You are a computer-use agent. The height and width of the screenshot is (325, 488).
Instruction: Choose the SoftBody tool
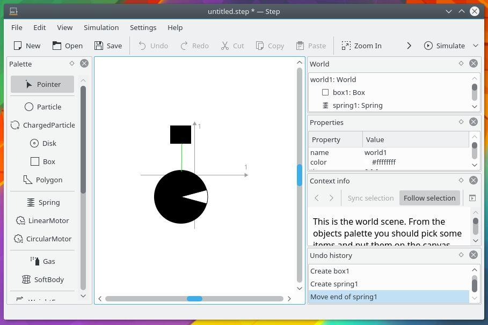[42, 279]
